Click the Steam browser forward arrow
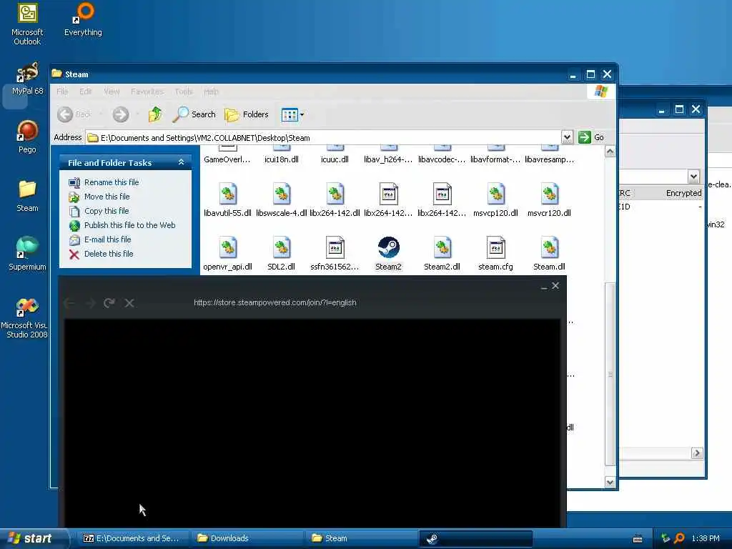732x549 pixels. click(x=90, y=303)
